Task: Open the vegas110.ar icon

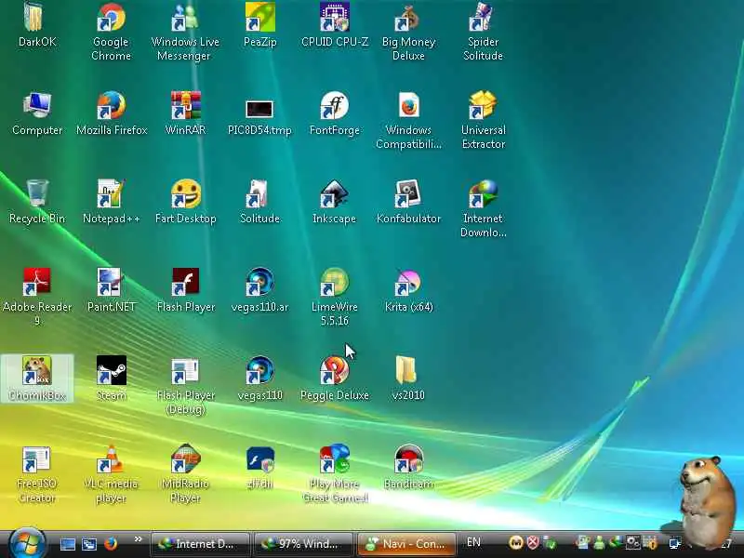Action: tap(259, 282)
